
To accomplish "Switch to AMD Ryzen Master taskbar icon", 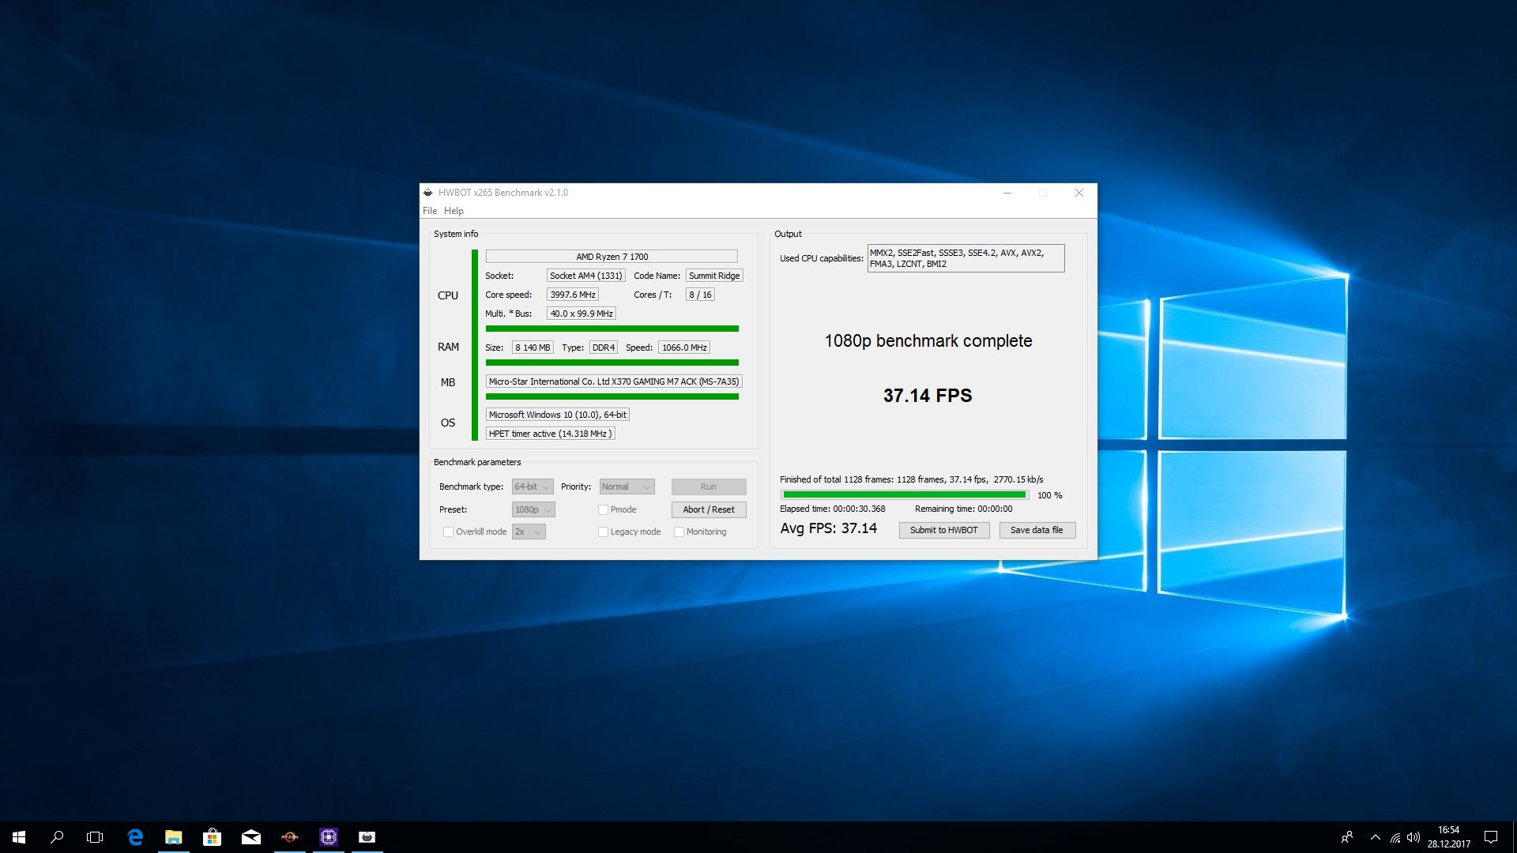I will pos(290,837).
